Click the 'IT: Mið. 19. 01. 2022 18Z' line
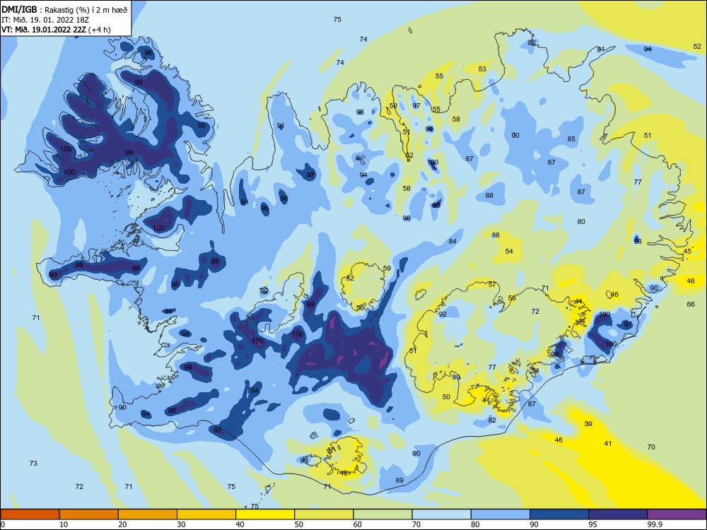 click(x=45, y=19)
